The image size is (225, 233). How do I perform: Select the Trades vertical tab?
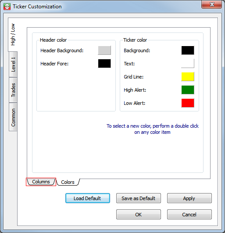pos(13,90)
